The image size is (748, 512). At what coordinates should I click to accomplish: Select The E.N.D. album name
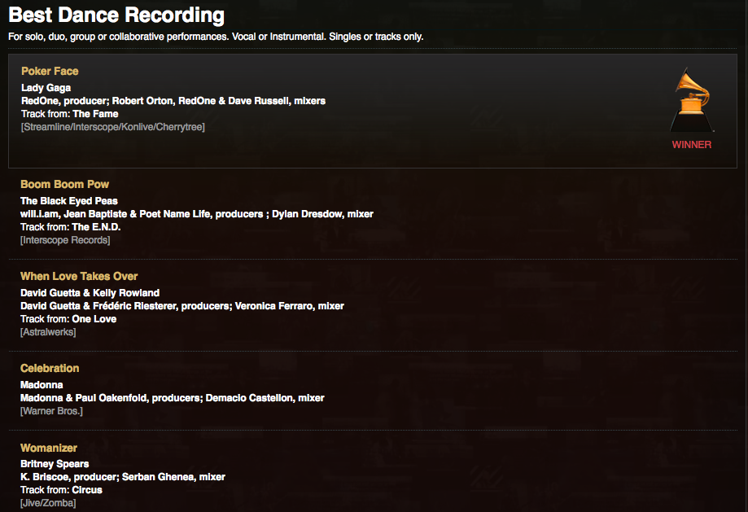coord(96,227)
